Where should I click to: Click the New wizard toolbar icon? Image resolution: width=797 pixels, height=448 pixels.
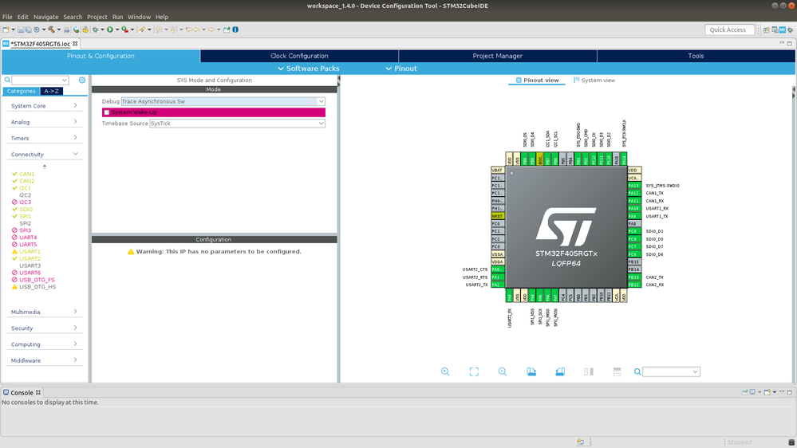pos(6,29)
